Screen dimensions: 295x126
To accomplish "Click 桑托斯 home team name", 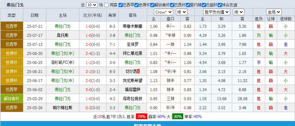I will tap(62, 35).
